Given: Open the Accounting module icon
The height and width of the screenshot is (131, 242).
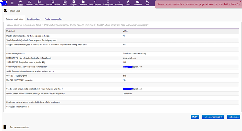Looking at the screenshot, I should [x=119, y=2].
